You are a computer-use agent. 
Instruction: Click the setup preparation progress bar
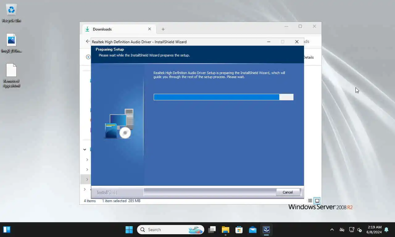tap(223, 97)
